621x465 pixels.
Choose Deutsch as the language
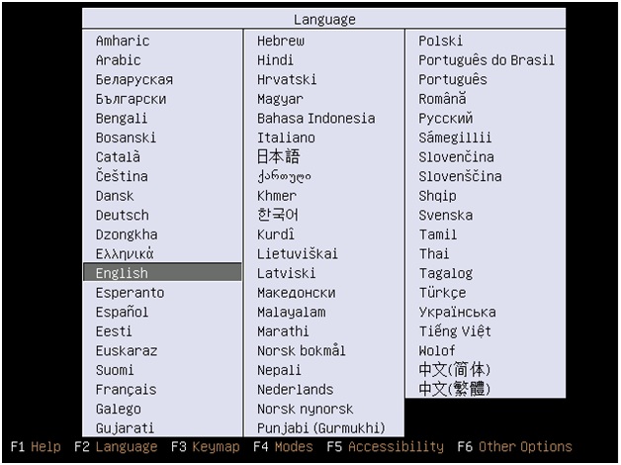[x=123, y=215]
